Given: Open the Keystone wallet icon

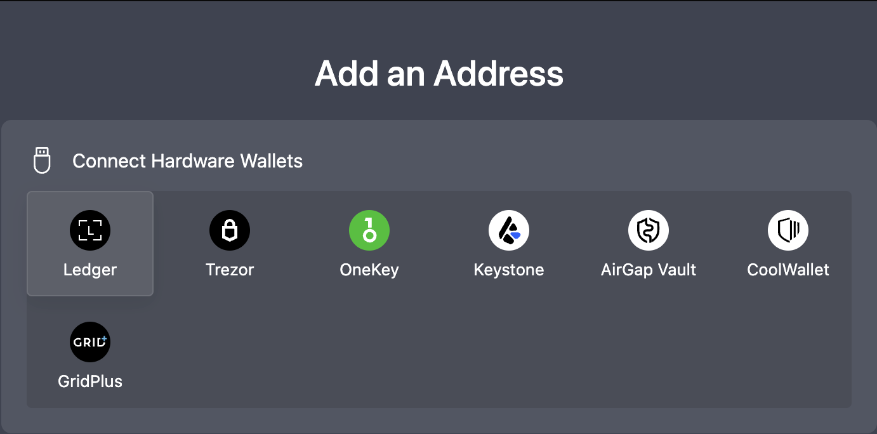Looking at the screenshot, I should [509, 230].
